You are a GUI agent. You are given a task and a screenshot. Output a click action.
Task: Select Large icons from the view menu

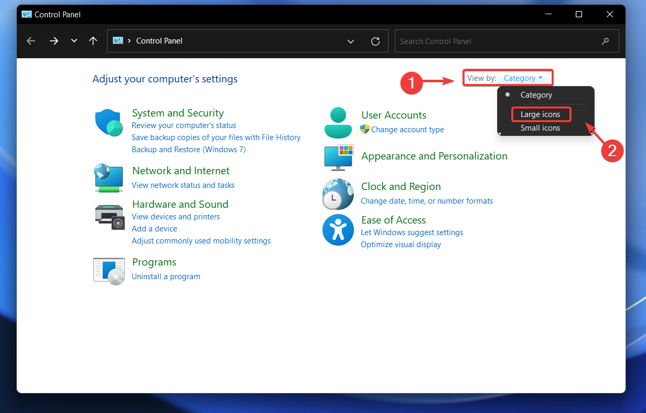point(541,114)
